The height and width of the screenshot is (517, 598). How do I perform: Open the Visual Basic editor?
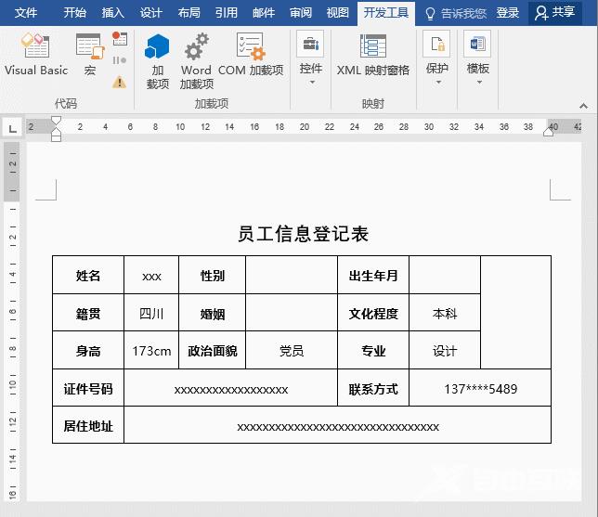(x=35, y=54)
